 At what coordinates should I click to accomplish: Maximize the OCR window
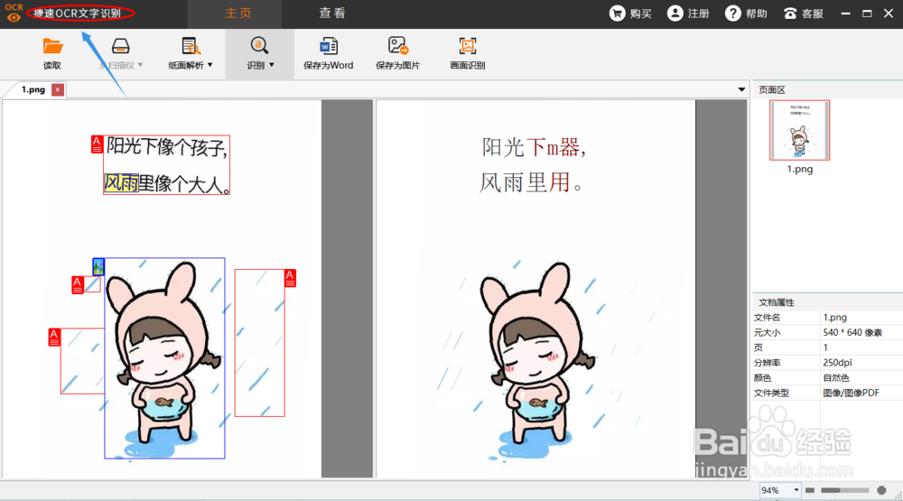click(x=867, y=14)
